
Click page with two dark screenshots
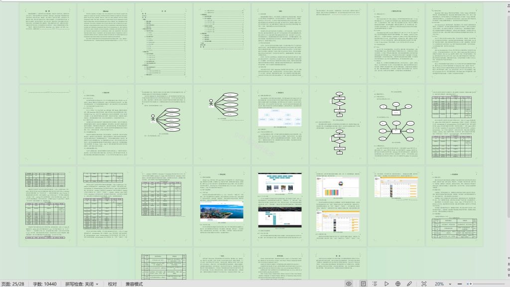[x=280, y=206]
